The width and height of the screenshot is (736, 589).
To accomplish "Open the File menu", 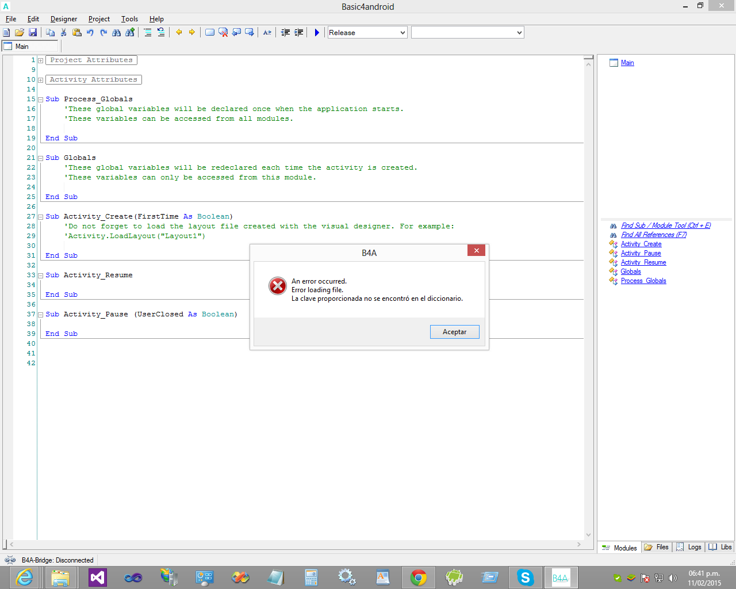I will 11,19.
